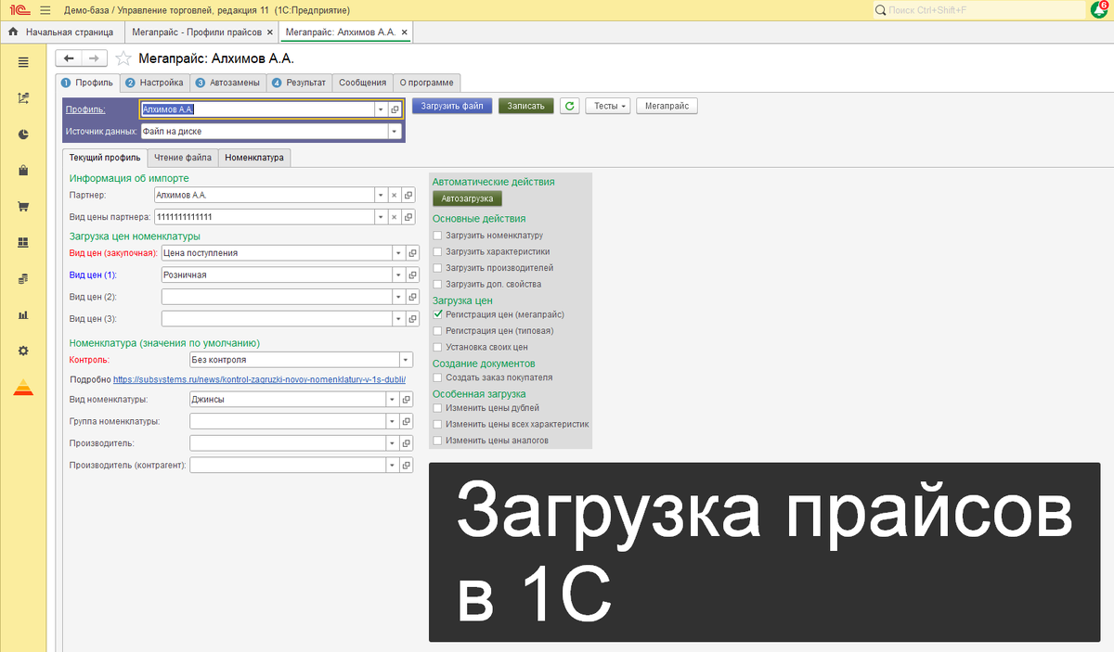Click the home icon on Начальная страница tab
The width and height of the screenshot is (1114, 652).
click(x=13, y=32)
